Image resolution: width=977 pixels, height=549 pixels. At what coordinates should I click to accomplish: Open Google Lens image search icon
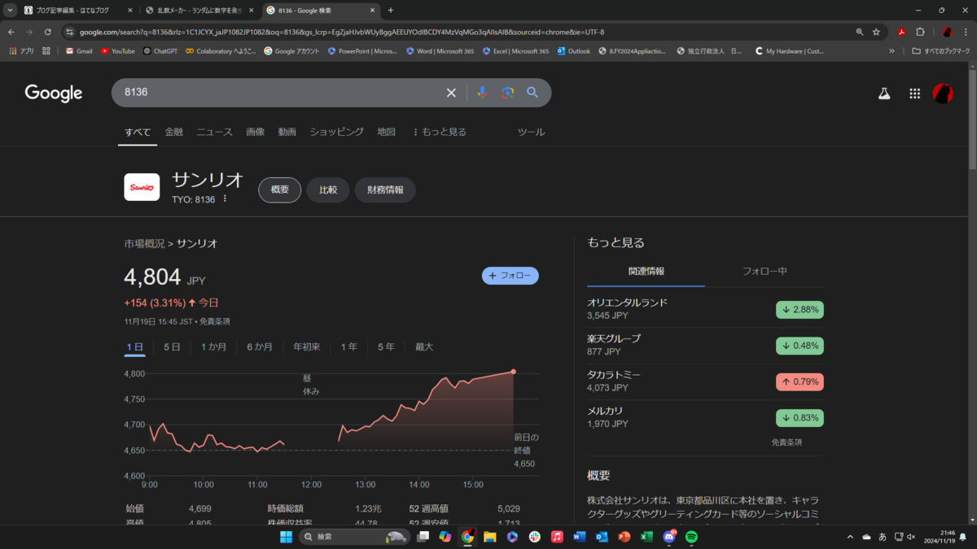(x=507, y=93)
